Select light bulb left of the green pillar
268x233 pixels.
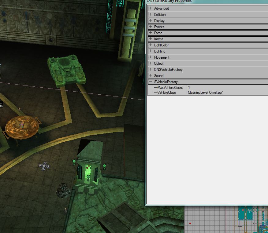click(74, 162)
